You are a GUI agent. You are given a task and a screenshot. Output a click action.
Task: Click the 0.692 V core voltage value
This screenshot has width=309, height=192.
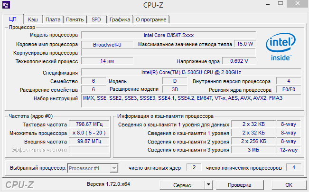pos(239,61)
